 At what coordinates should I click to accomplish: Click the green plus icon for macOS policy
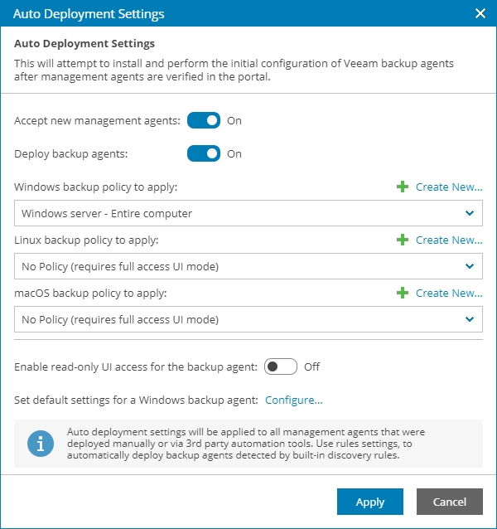403,294
